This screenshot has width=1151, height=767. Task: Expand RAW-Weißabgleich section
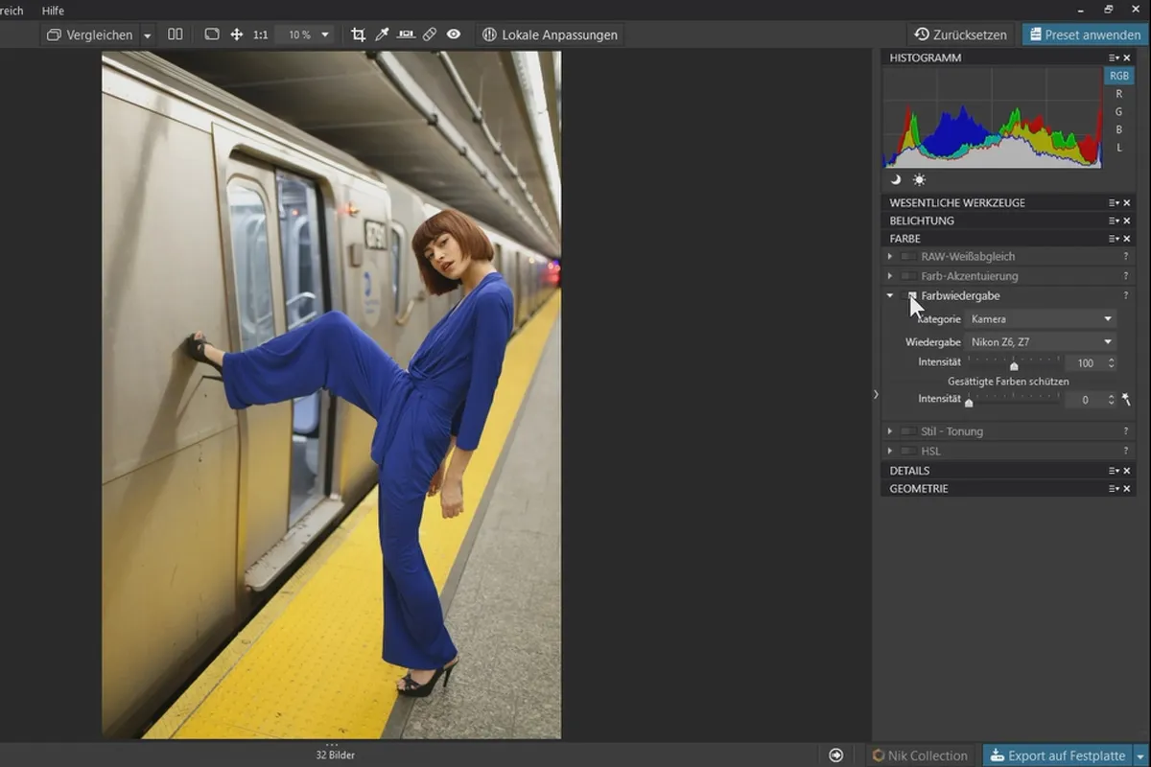click(890, 257)
